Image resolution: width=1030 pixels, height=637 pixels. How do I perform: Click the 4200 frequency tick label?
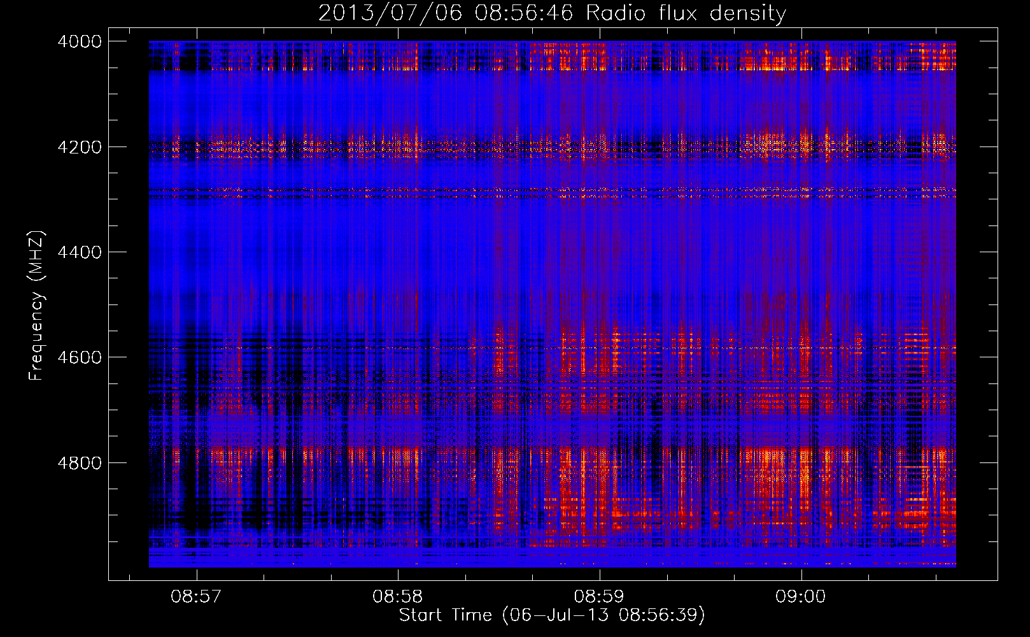[x=80, y=147]
